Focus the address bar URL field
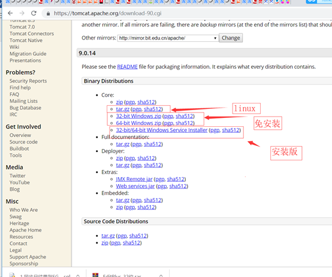The height and width of the screenshot is (277, 332). [x=107, y=13]
